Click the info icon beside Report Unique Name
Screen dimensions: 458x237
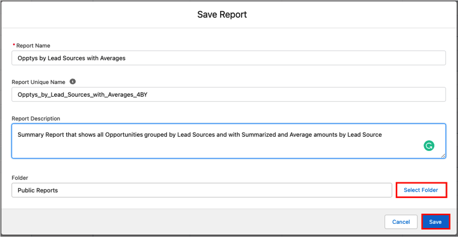pos(73,81)
